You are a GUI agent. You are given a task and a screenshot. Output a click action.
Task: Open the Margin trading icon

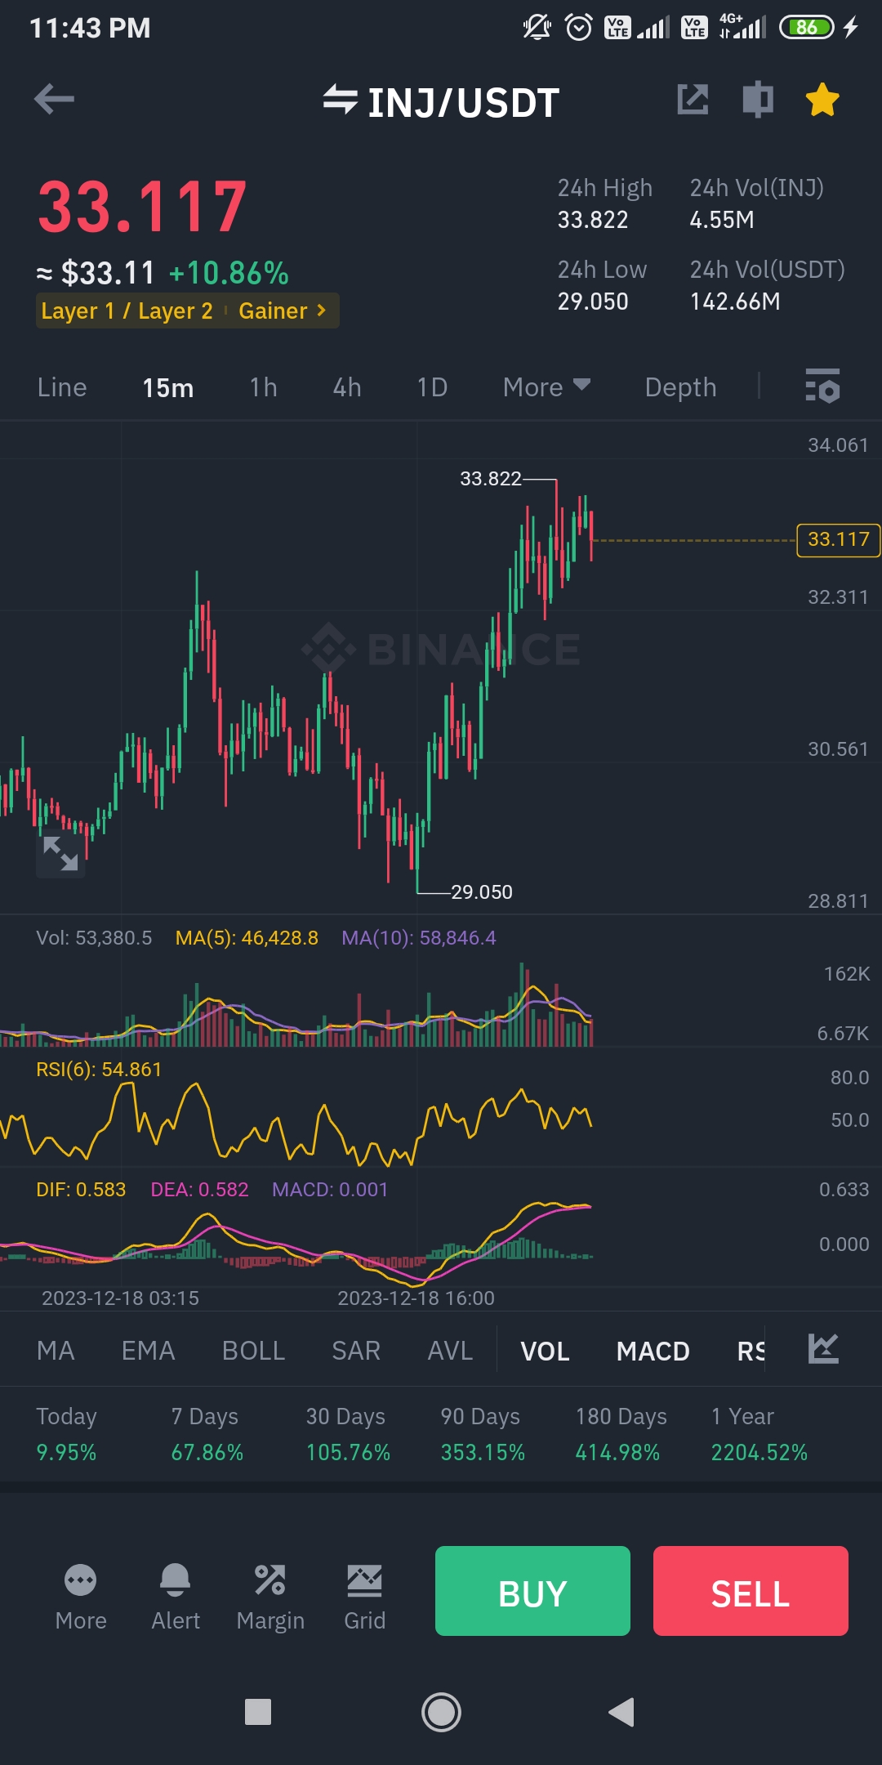tap(270, 1597)
